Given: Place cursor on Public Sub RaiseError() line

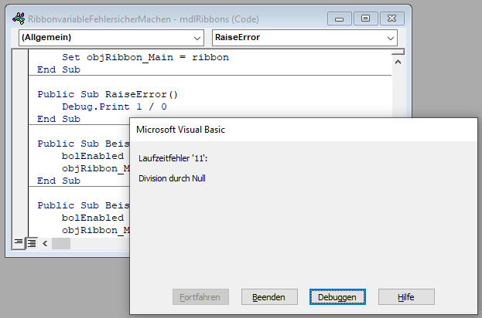Looking at the screenshot, I should (x=107, y=93).
